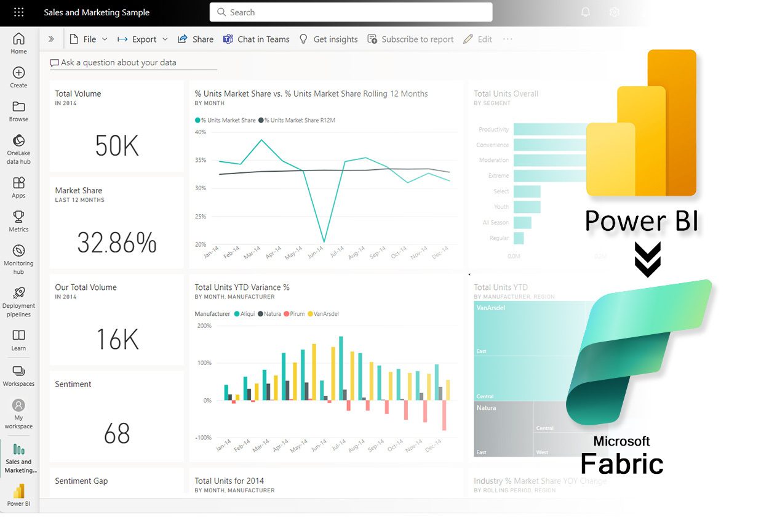Open more options via the ellipsis menu
The image size is (769, 517).
pyautogui.click(x=508, y=39)
